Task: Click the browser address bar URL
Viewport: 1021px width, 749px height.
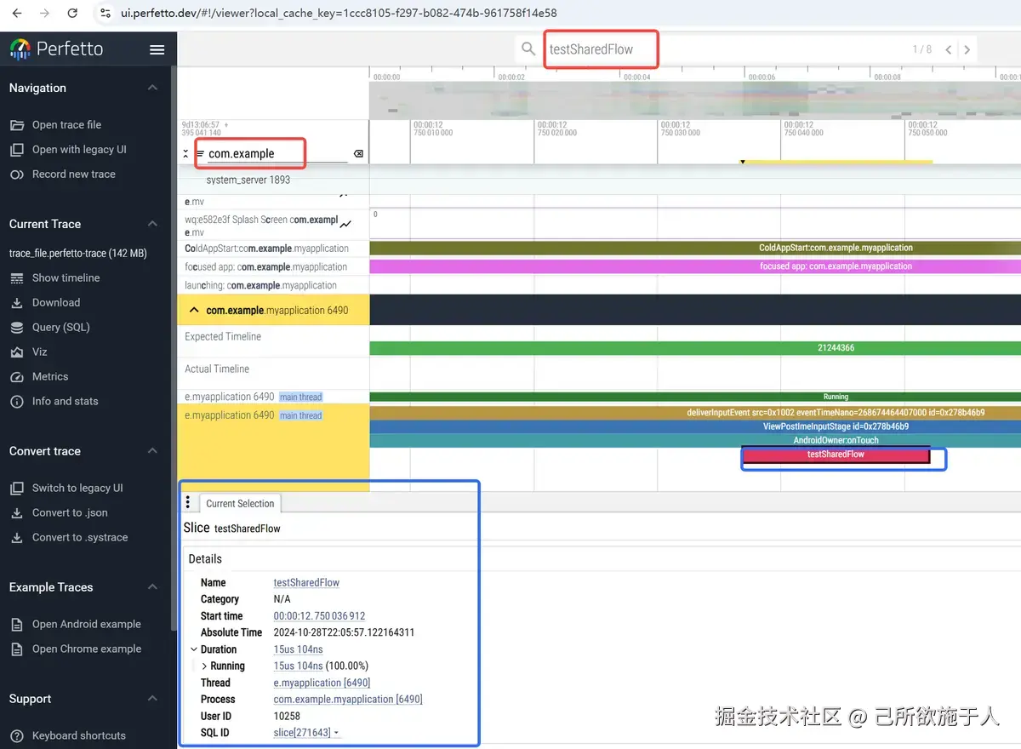Action: tap(339, 13)
